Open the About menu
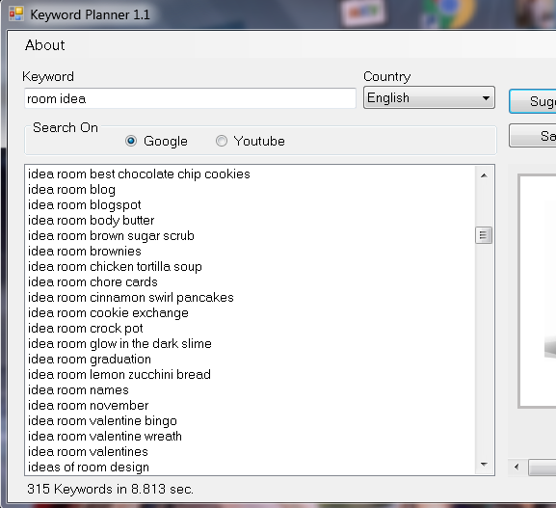 (44, 45)
